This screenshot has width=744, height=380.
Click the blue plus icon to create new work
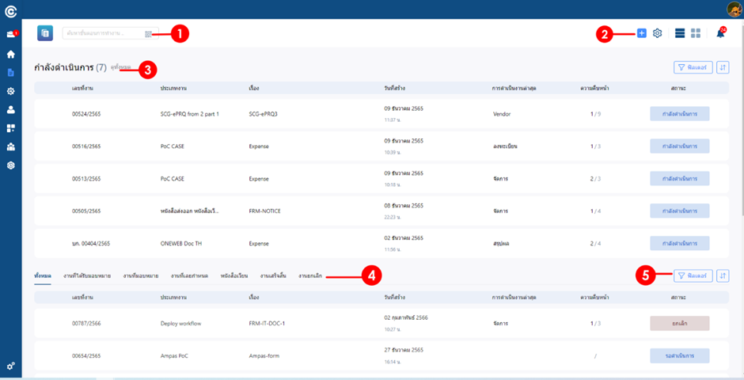pyautogui.click(x=642, y=33)
